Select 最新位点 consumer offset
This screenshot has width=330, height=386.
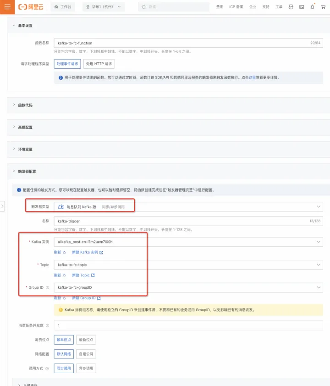click(x=86, y=340)
